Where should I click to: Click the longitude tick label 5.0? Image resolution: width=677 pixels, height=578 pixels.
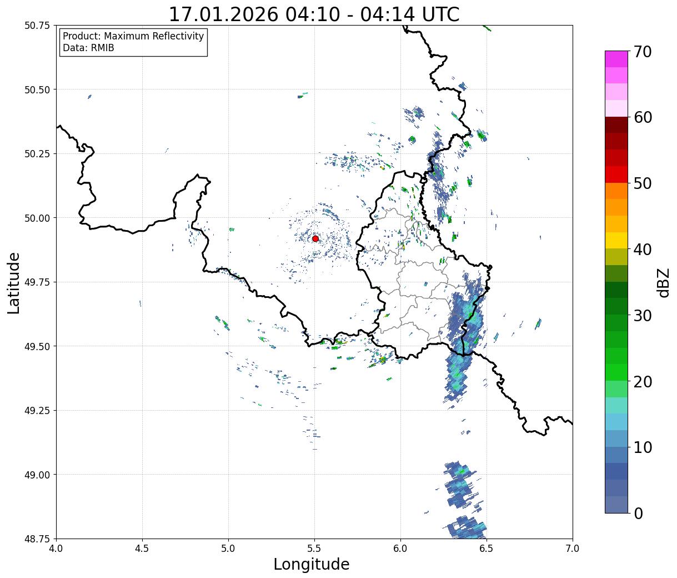pos(228,549)
